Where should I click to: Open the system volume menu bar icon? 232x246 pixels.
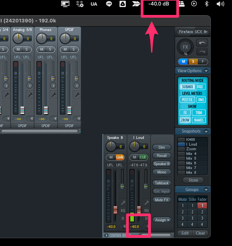(x=220, y=4)
